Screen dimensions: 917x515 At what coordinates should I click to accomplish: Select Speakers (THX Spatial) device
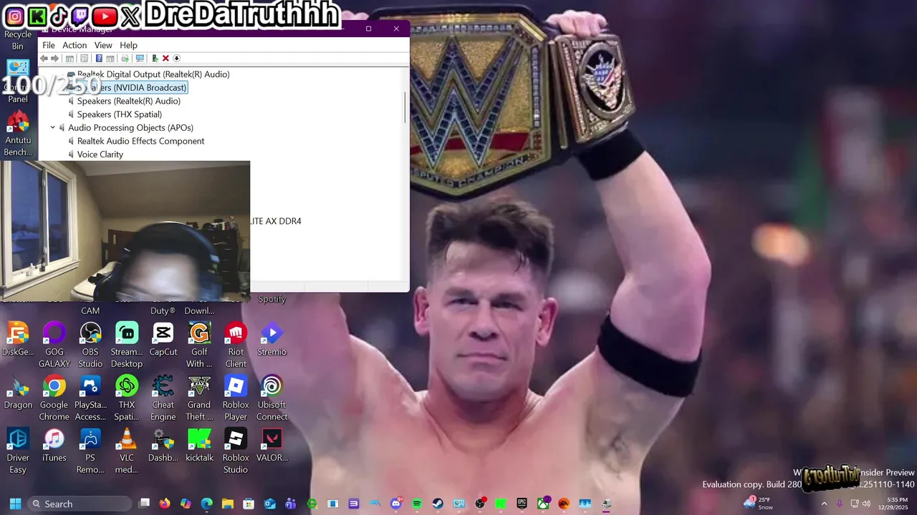click(x=120, y=114)
